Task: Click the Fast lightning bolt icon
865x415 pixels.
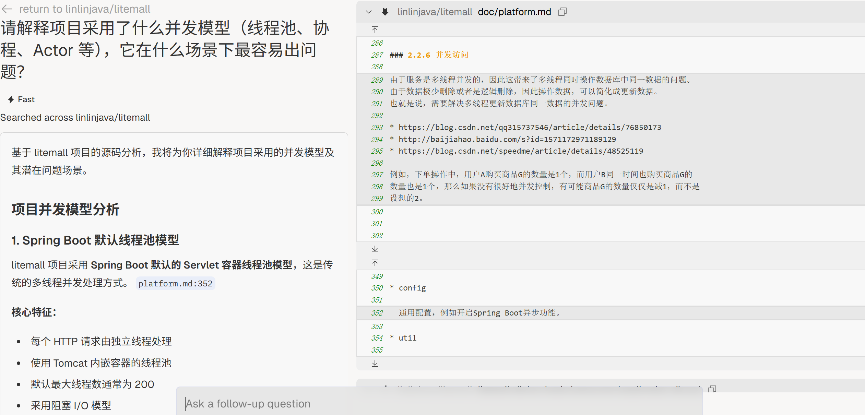Action: [11, 99]
